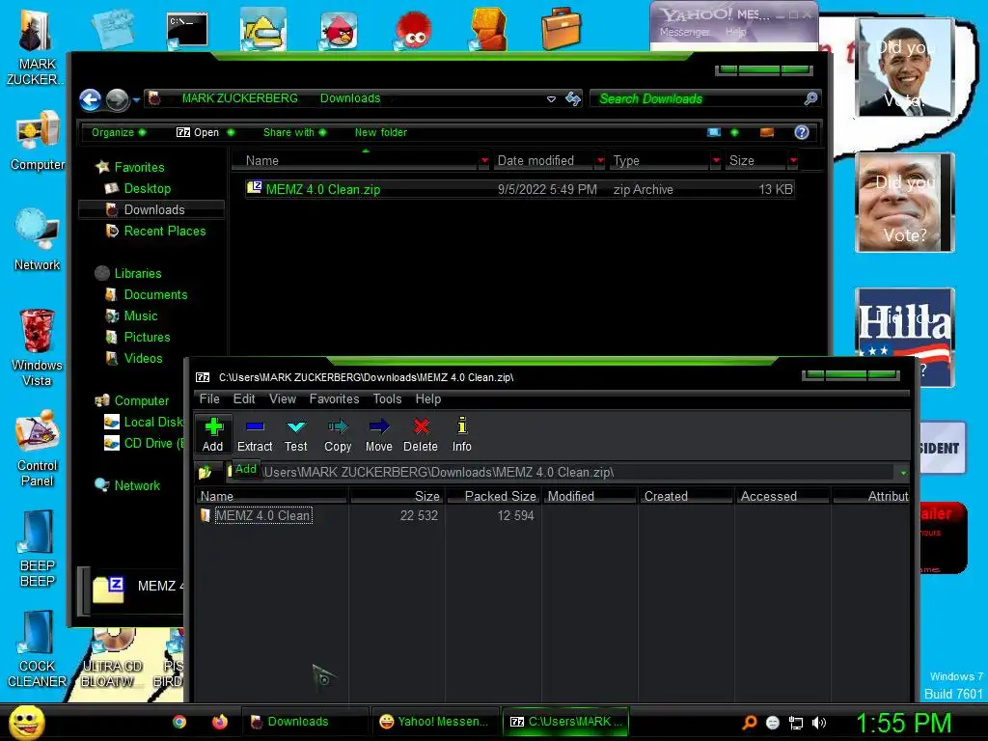Image resolution: width=988 pixels, height=741 pixels.
Task: Click the smiley face Start button
Action: point(26,722)
